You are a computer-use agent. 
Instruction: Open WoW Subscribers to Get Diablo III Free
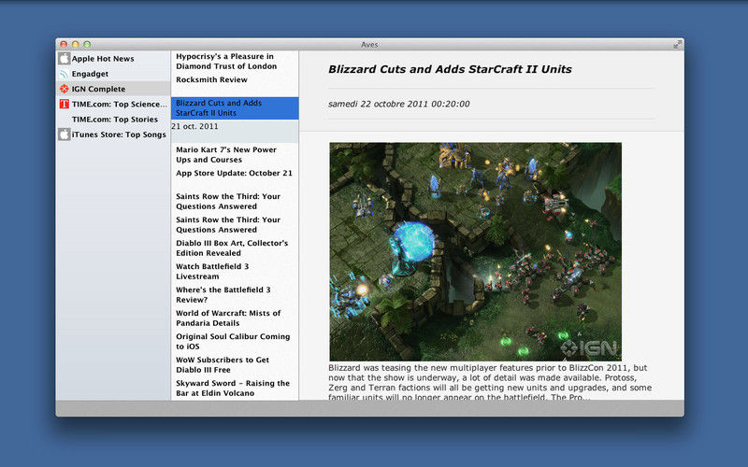click(235, 365)
